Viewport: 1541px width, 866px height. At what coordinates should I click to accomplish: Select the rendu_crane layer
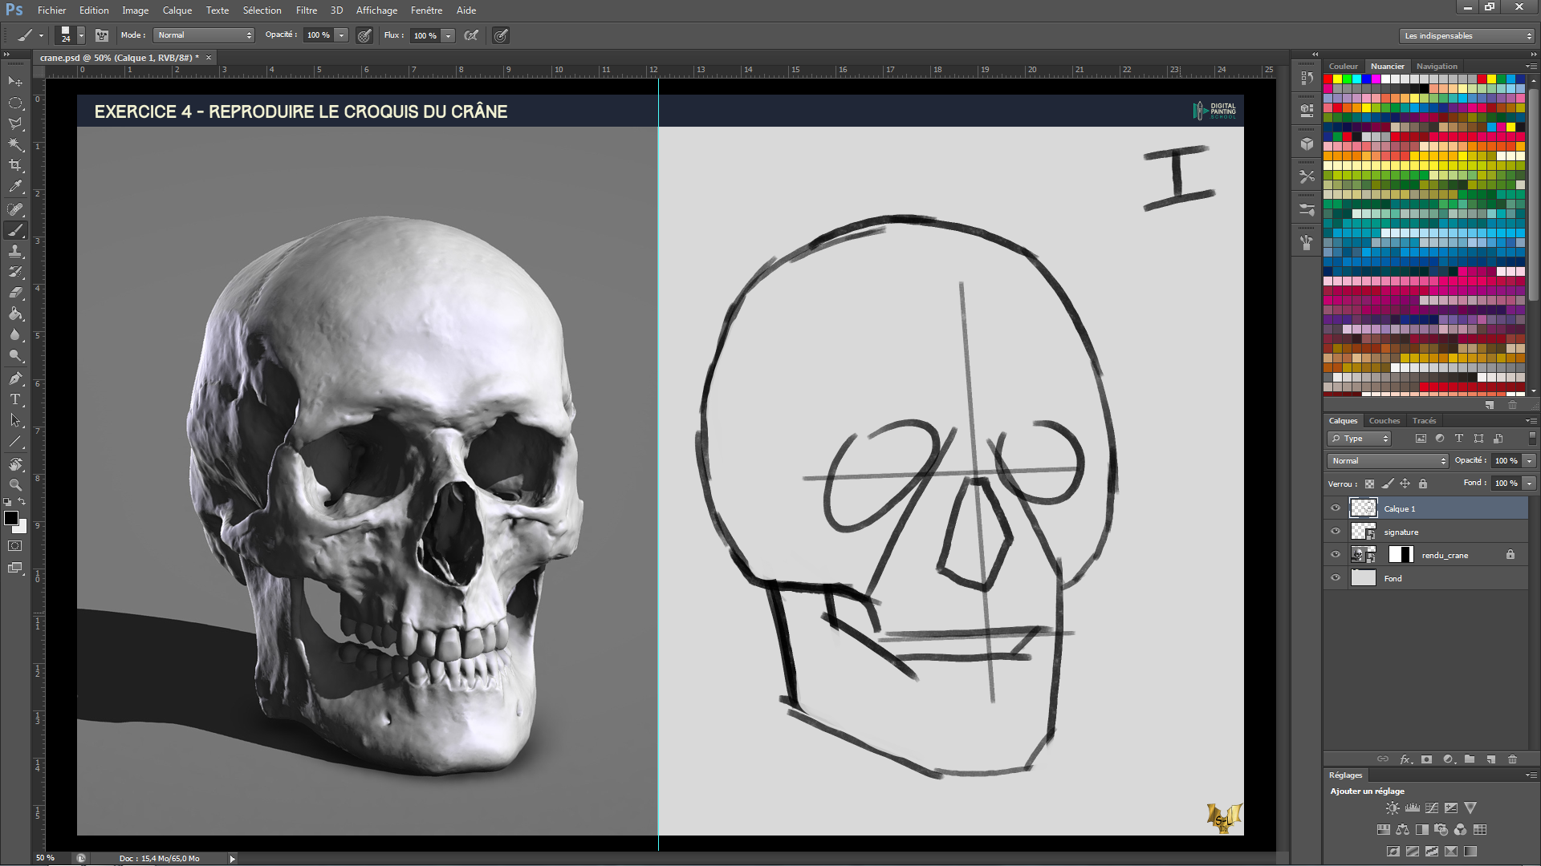tap(1445, 555)
